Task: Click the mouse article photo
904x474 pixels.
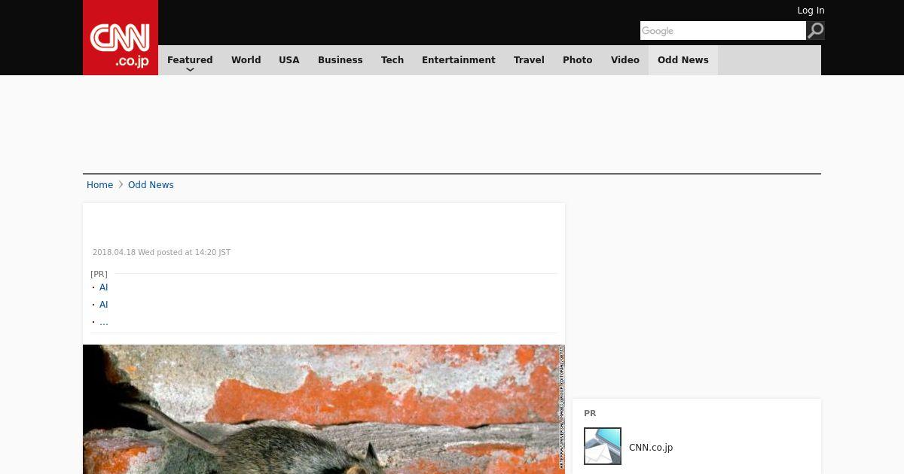Action: (x=324, y=409)
